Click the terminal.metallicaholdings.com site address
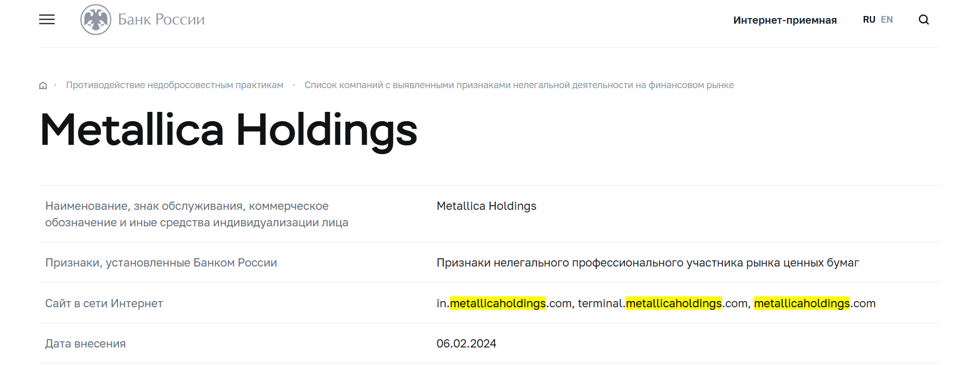The width and height of the screenshot is (977, 365). tap(662, 303)
